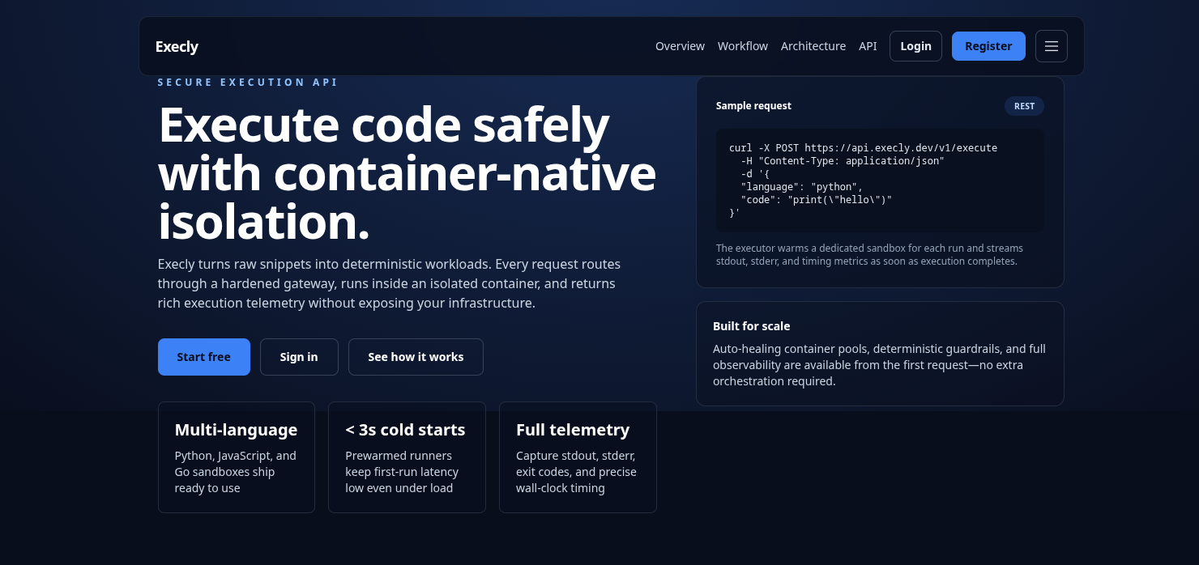Screen dimensions: 1199x565
Task: Click Start free to begin
Action: [204, 357]
